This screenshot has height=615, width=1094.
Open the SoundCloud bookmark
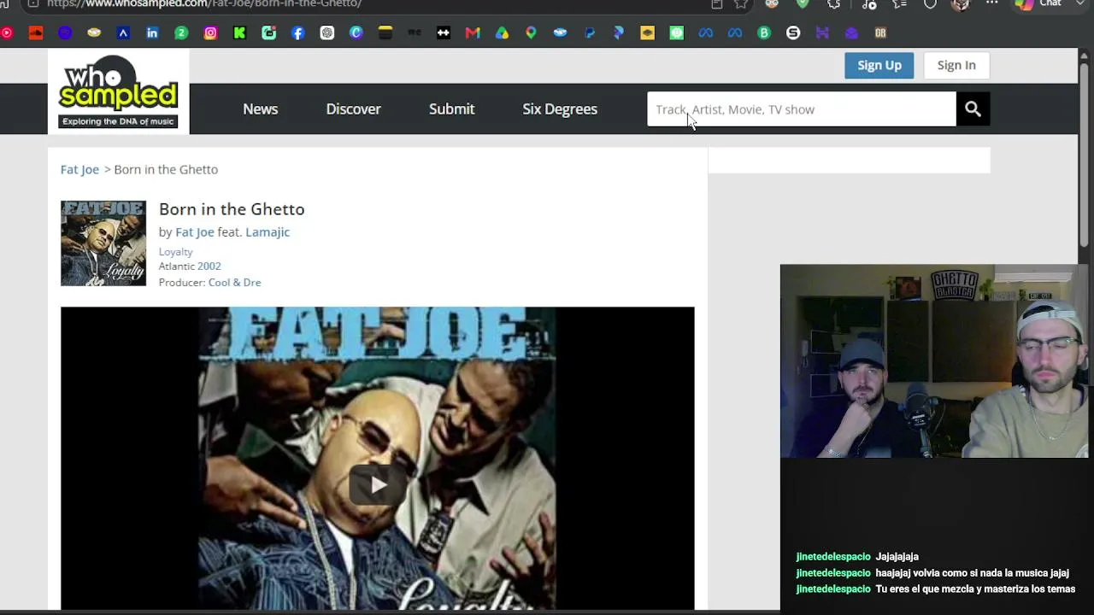coord(36,32)
